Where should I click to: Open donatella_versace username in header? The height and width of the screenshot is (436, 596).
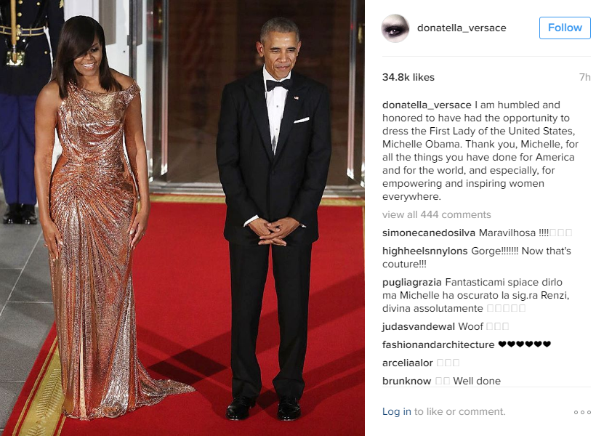coord(462,28)
